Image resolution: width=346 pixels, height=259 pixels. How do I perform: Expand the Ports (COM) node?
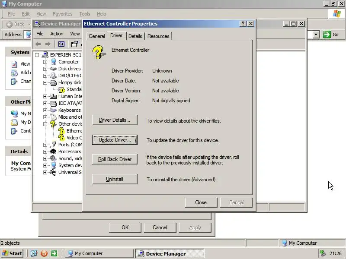(x=45, y=145)
